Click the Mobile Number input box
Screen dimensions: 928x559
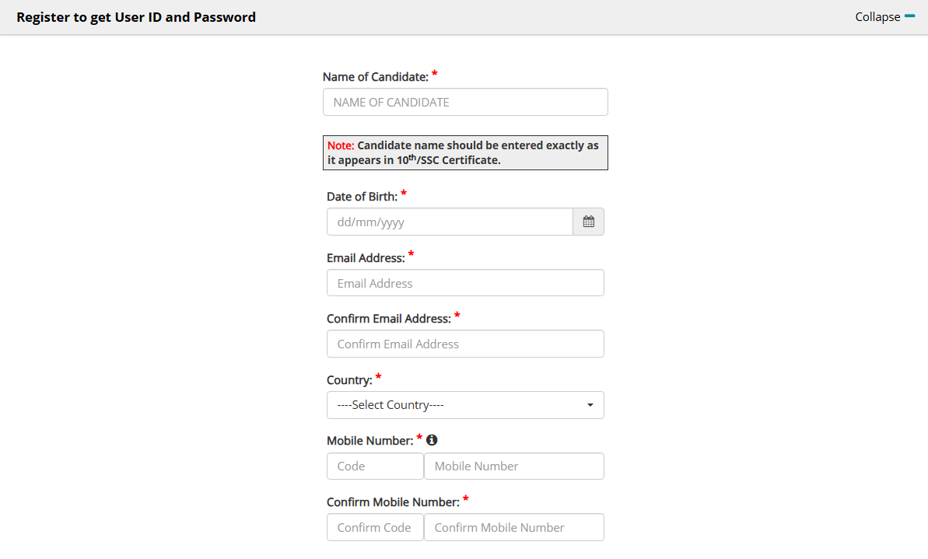pyautogui.click(x=513, y=466)
